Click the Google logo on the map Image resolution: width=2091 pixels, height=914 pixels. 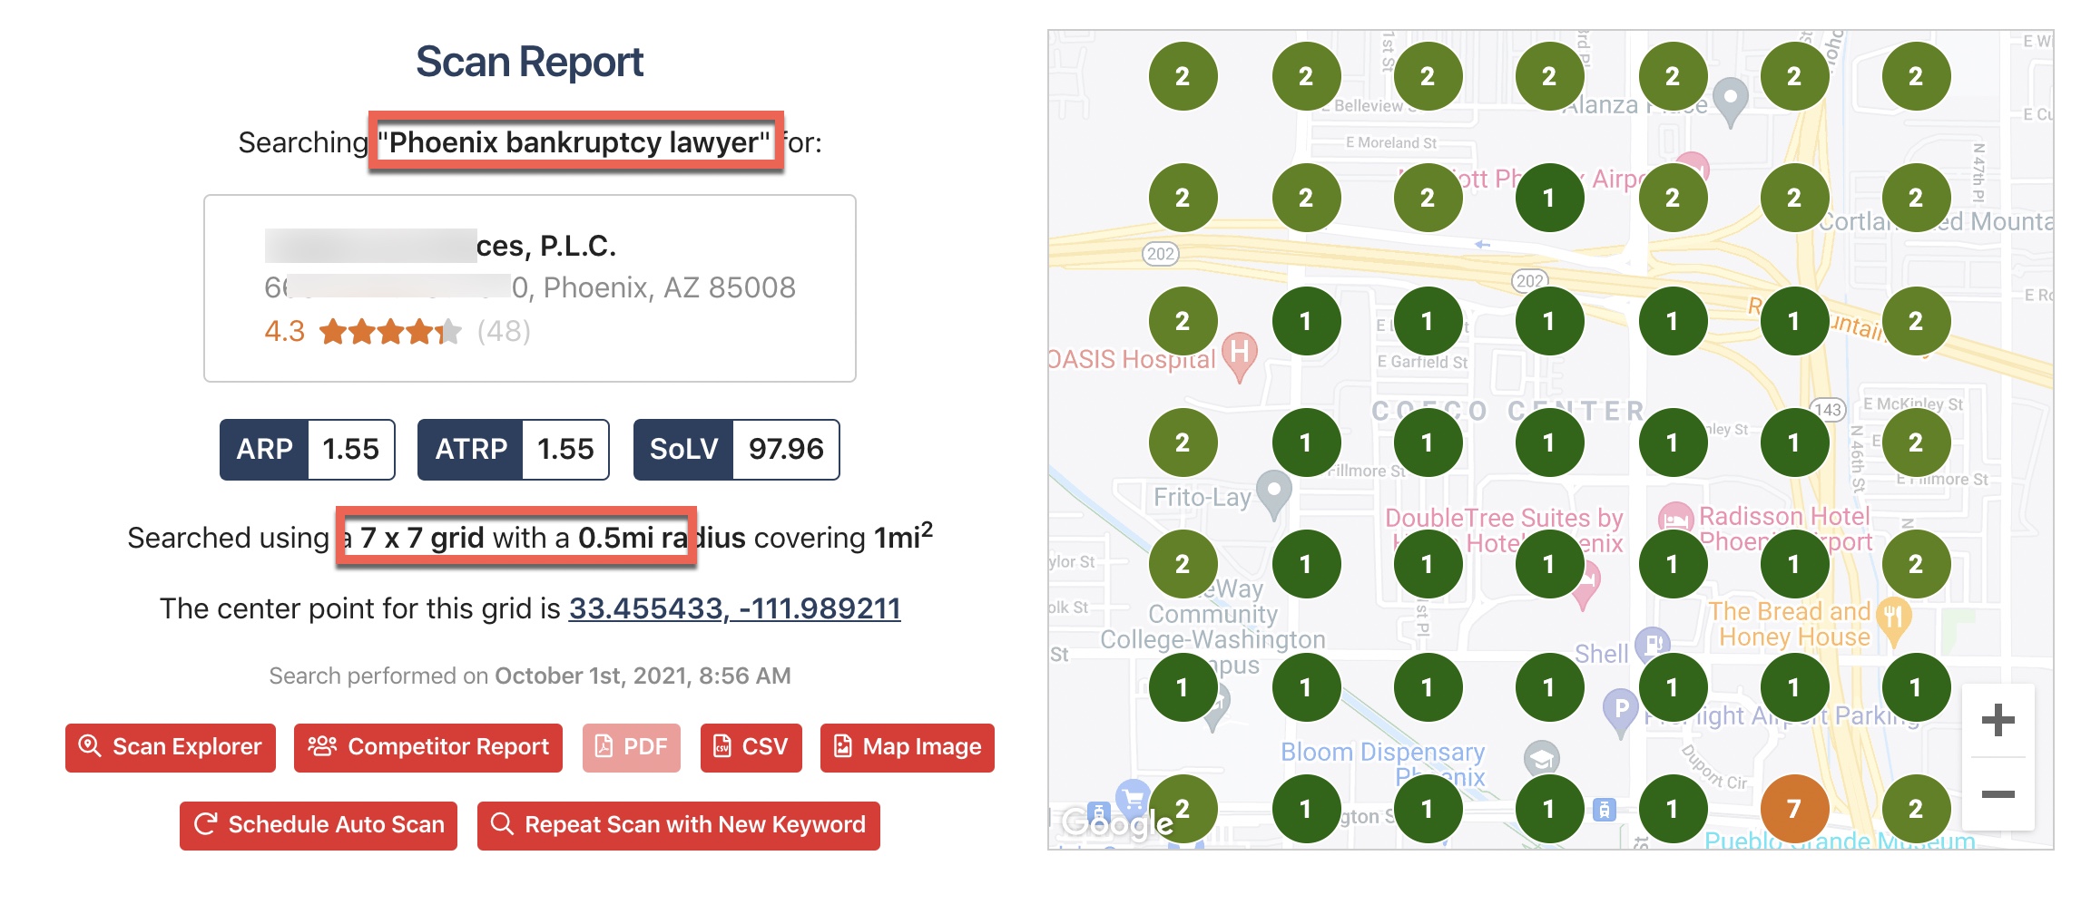point(1115,823)
